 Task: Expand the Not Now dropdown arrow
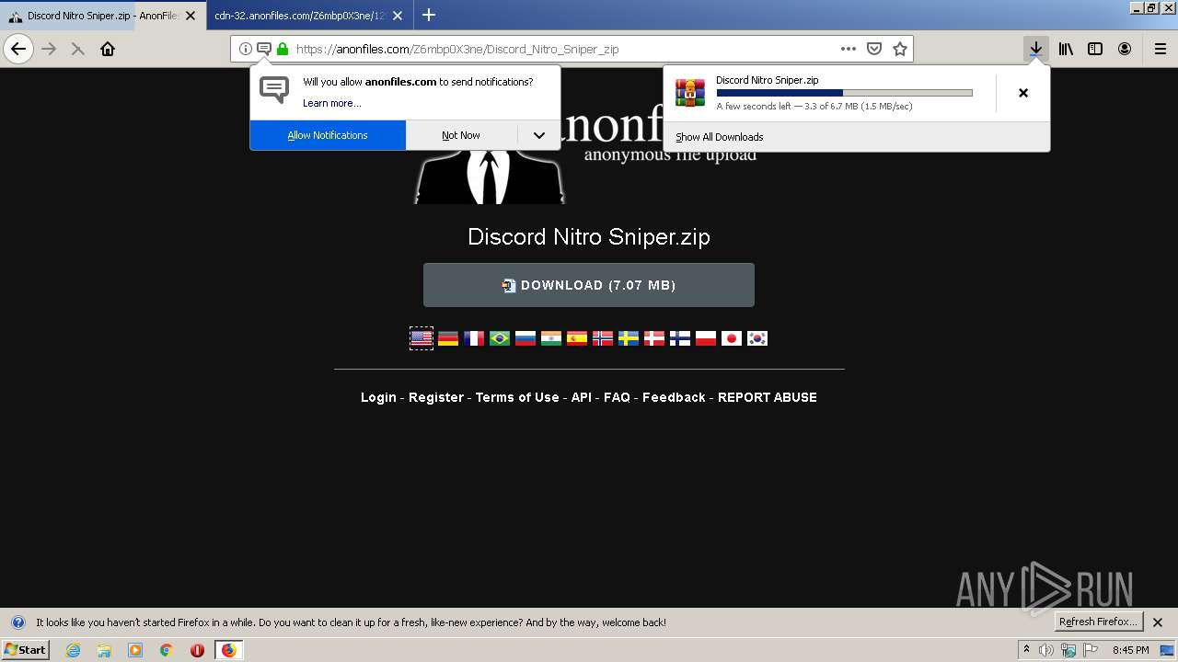pos(539,135)
